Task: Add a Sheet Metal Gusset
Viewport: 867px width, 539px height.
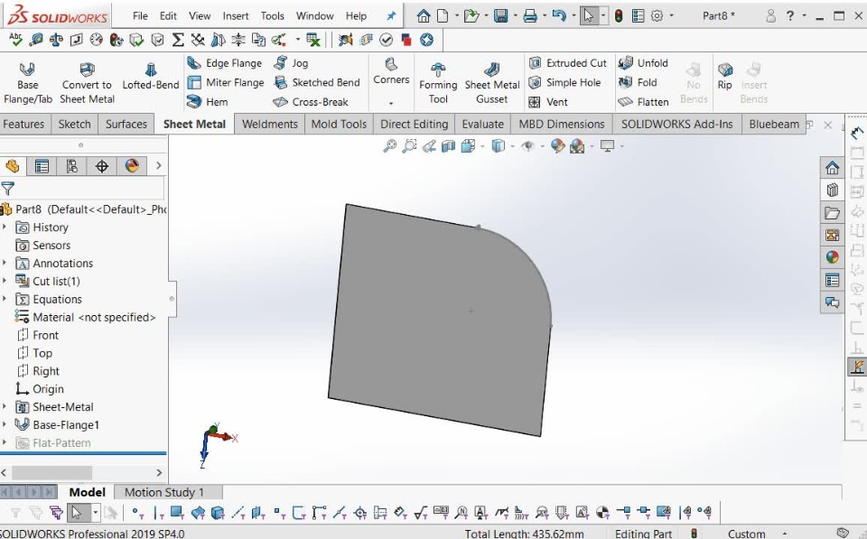Action: pos(492,83)
